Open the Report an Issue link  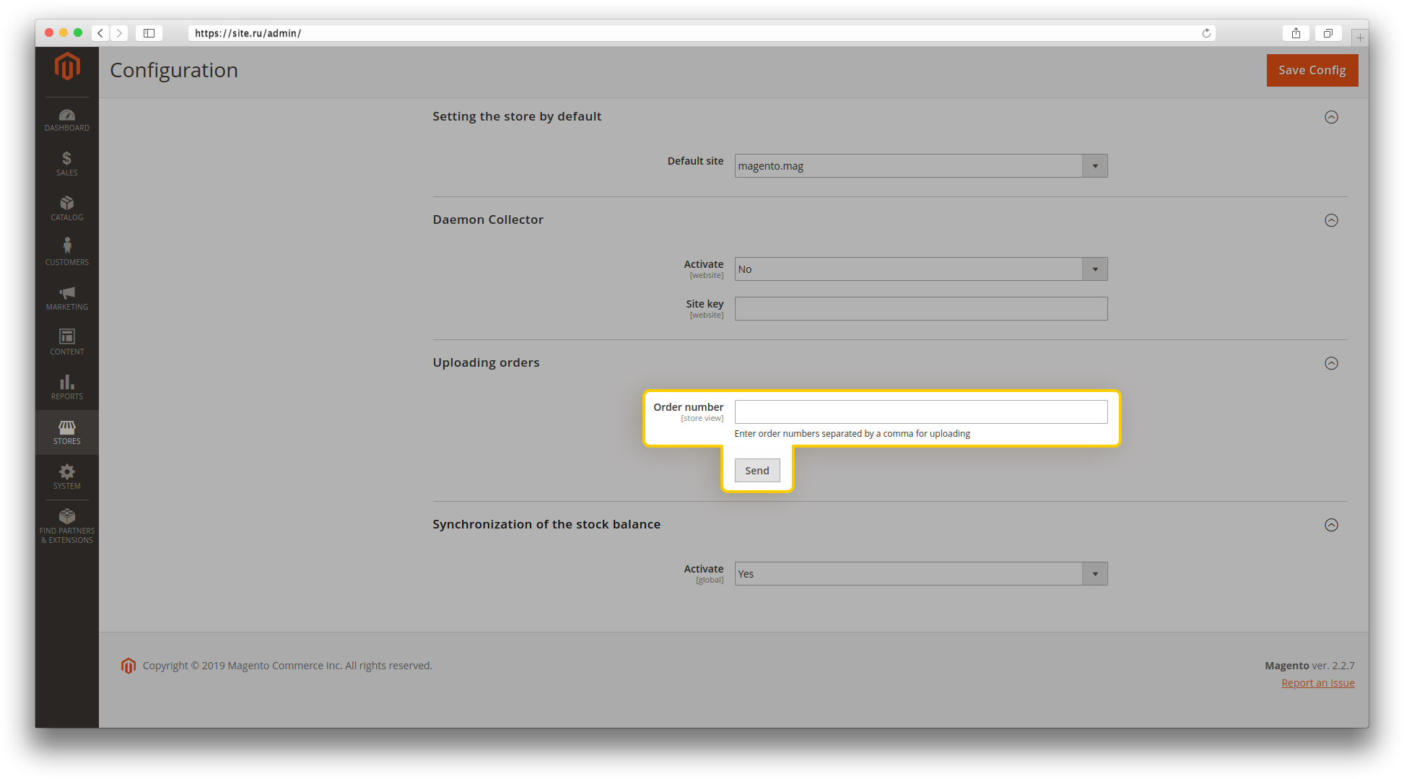click(1318, 683)
